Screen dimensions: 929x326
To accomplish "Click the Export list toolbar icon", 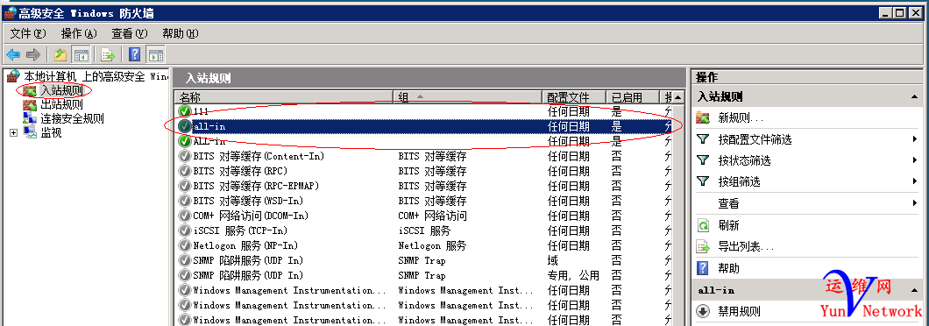I will click(108, 55).
